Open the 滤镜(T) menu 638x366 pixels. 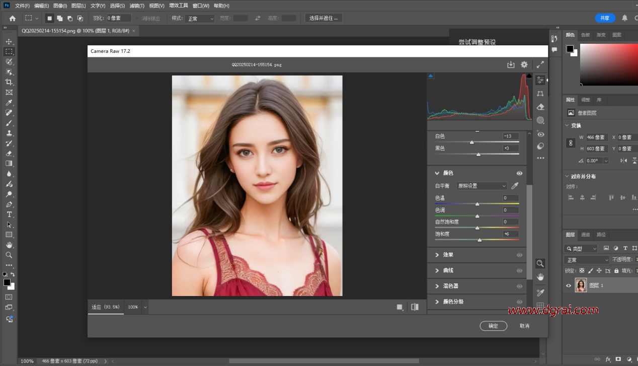click(x=137, y=6)
